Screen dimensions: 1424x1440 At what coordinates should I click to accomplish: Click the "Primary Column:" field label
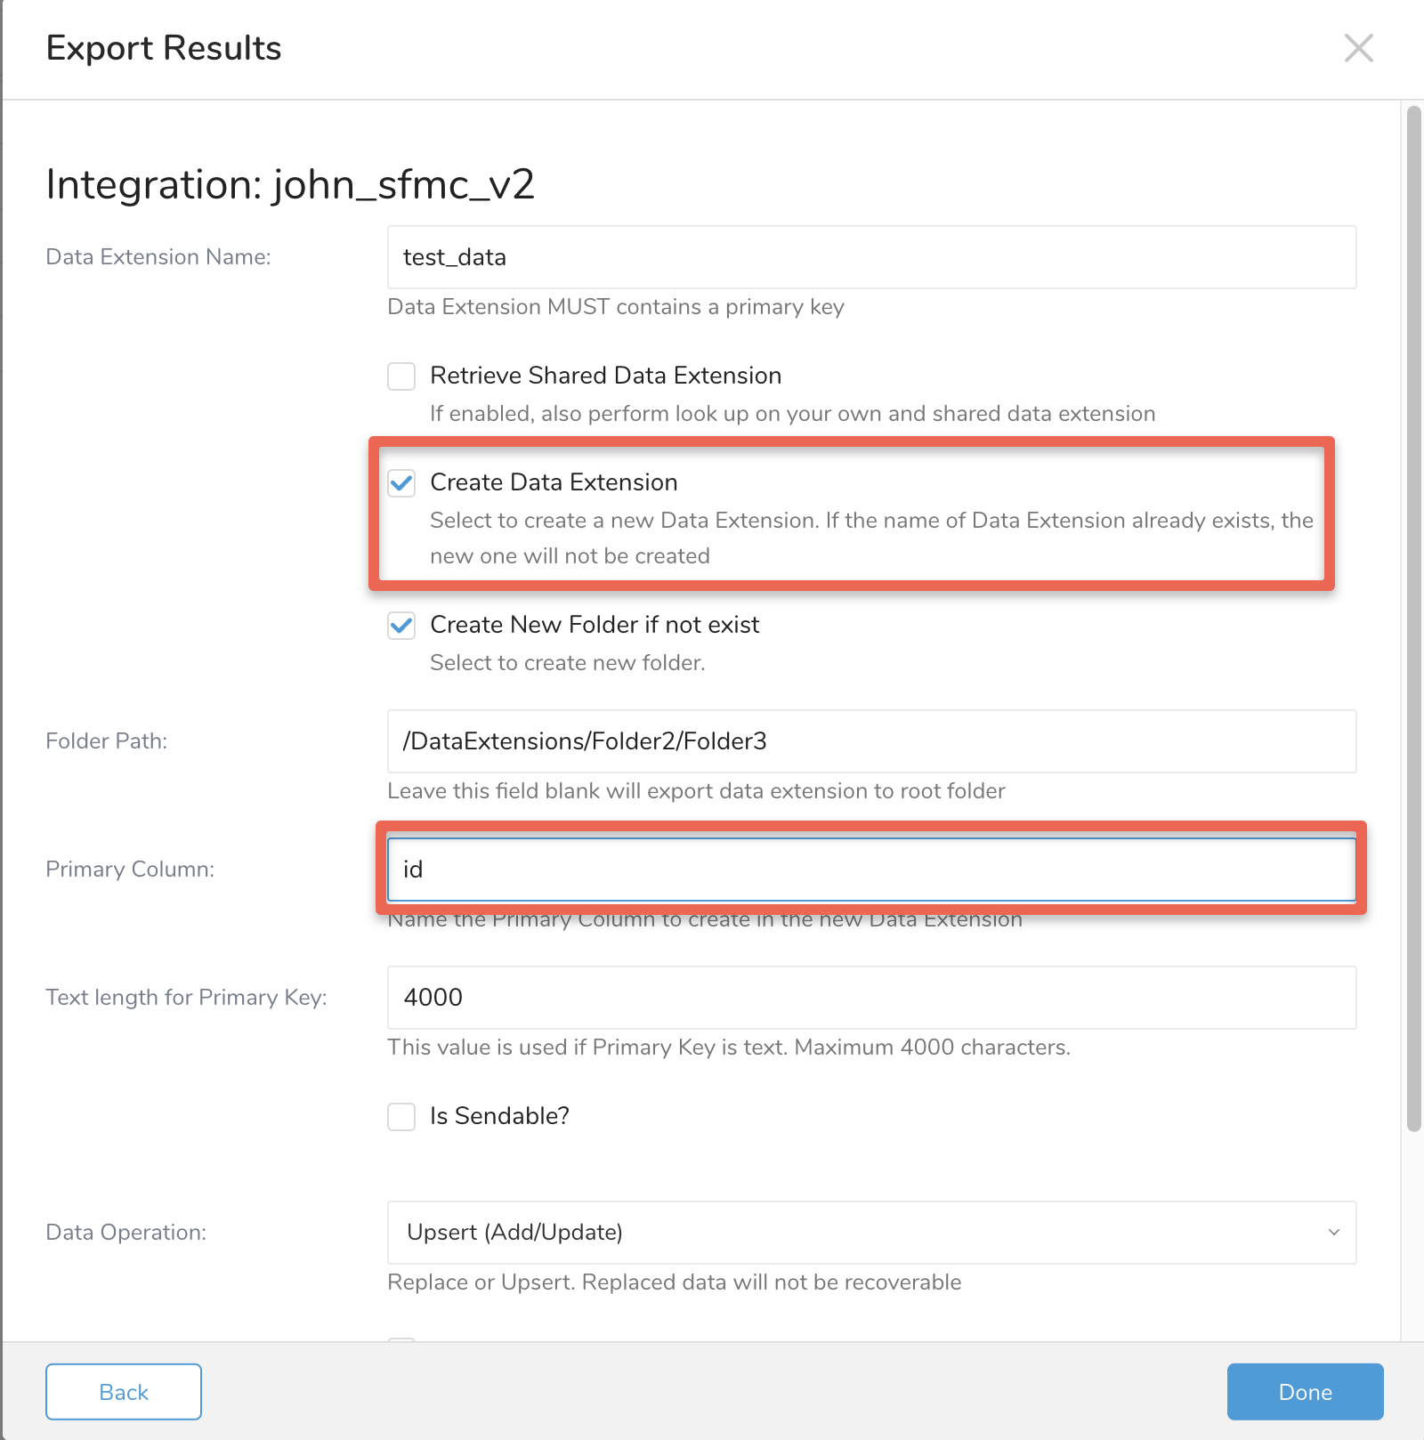point(130,870)
